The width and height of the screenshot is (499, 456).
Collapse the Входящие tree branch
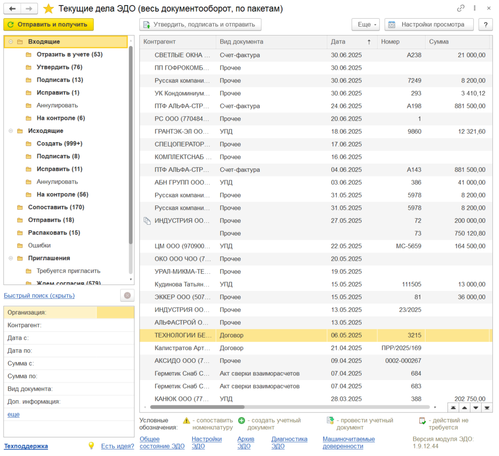click(x=11, y=42)
